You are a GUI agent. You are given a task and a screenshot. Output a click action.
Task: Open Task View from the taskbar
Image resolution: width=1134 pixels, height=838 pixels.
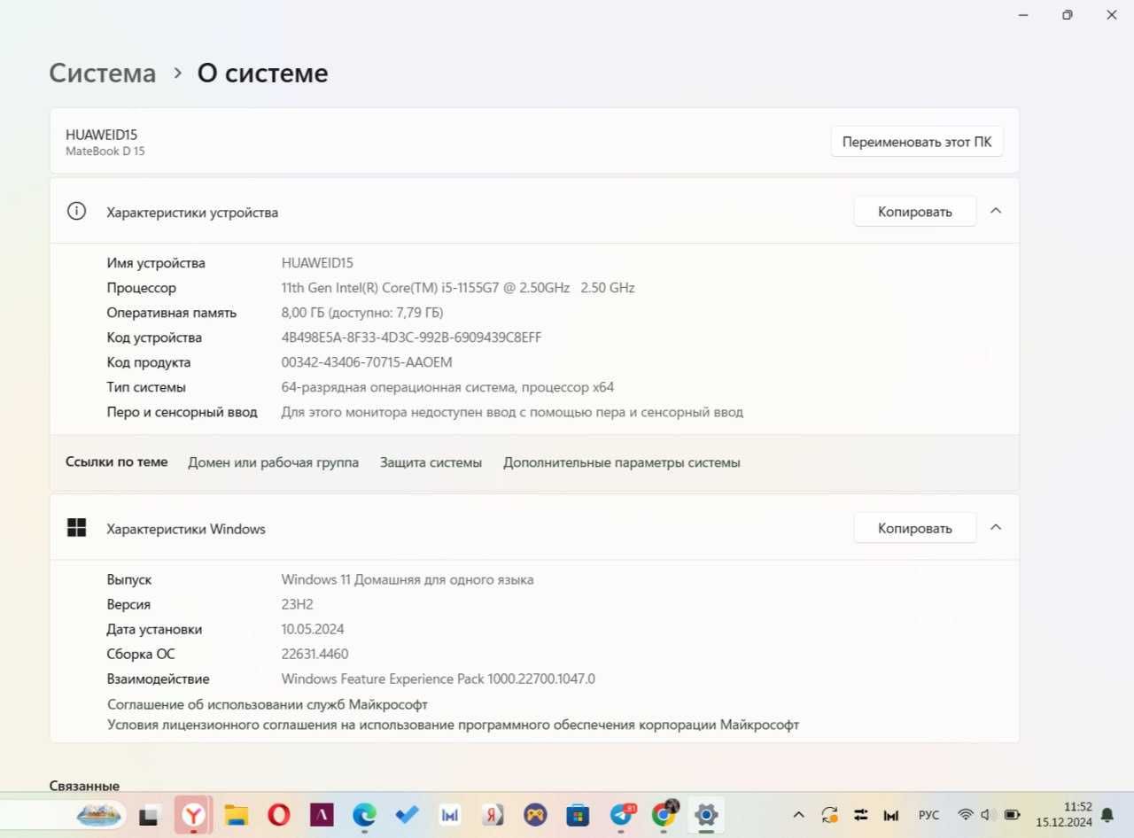(x=150, y=815)
